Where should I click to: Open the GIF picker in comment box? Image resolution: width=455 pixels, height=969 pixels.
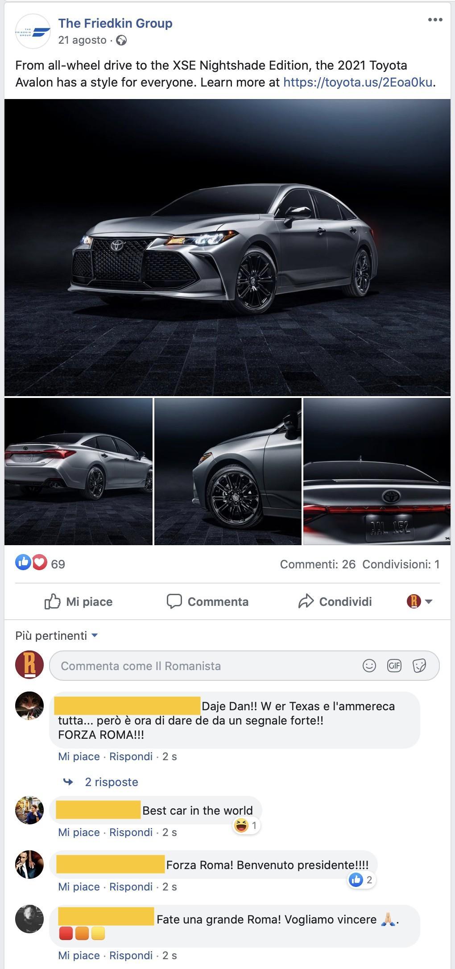click(394, 666)
